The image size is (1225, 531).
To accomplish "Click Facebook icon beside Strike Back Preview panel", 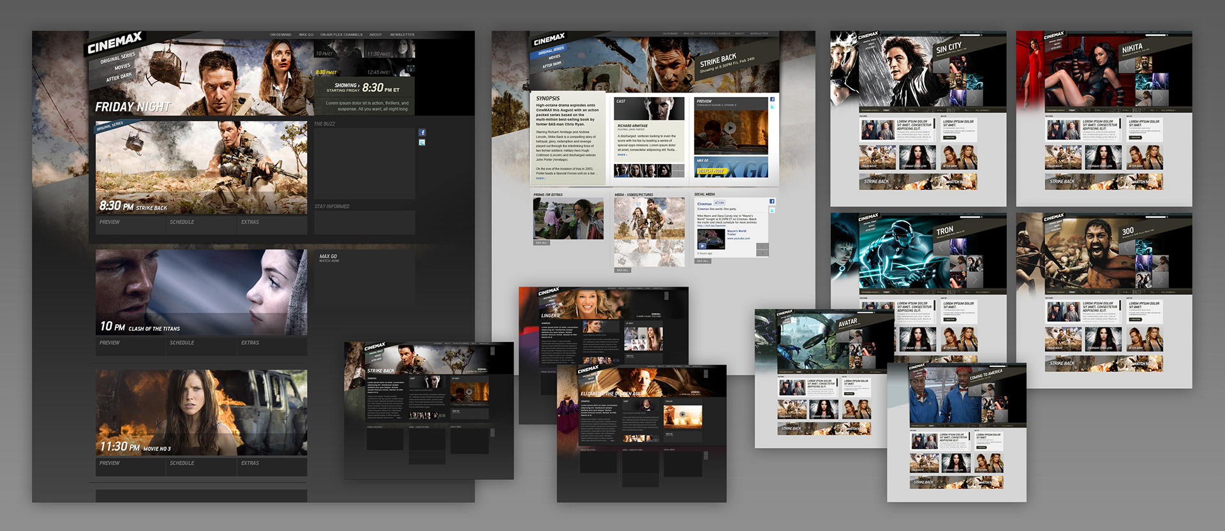I will click(772, 100).
